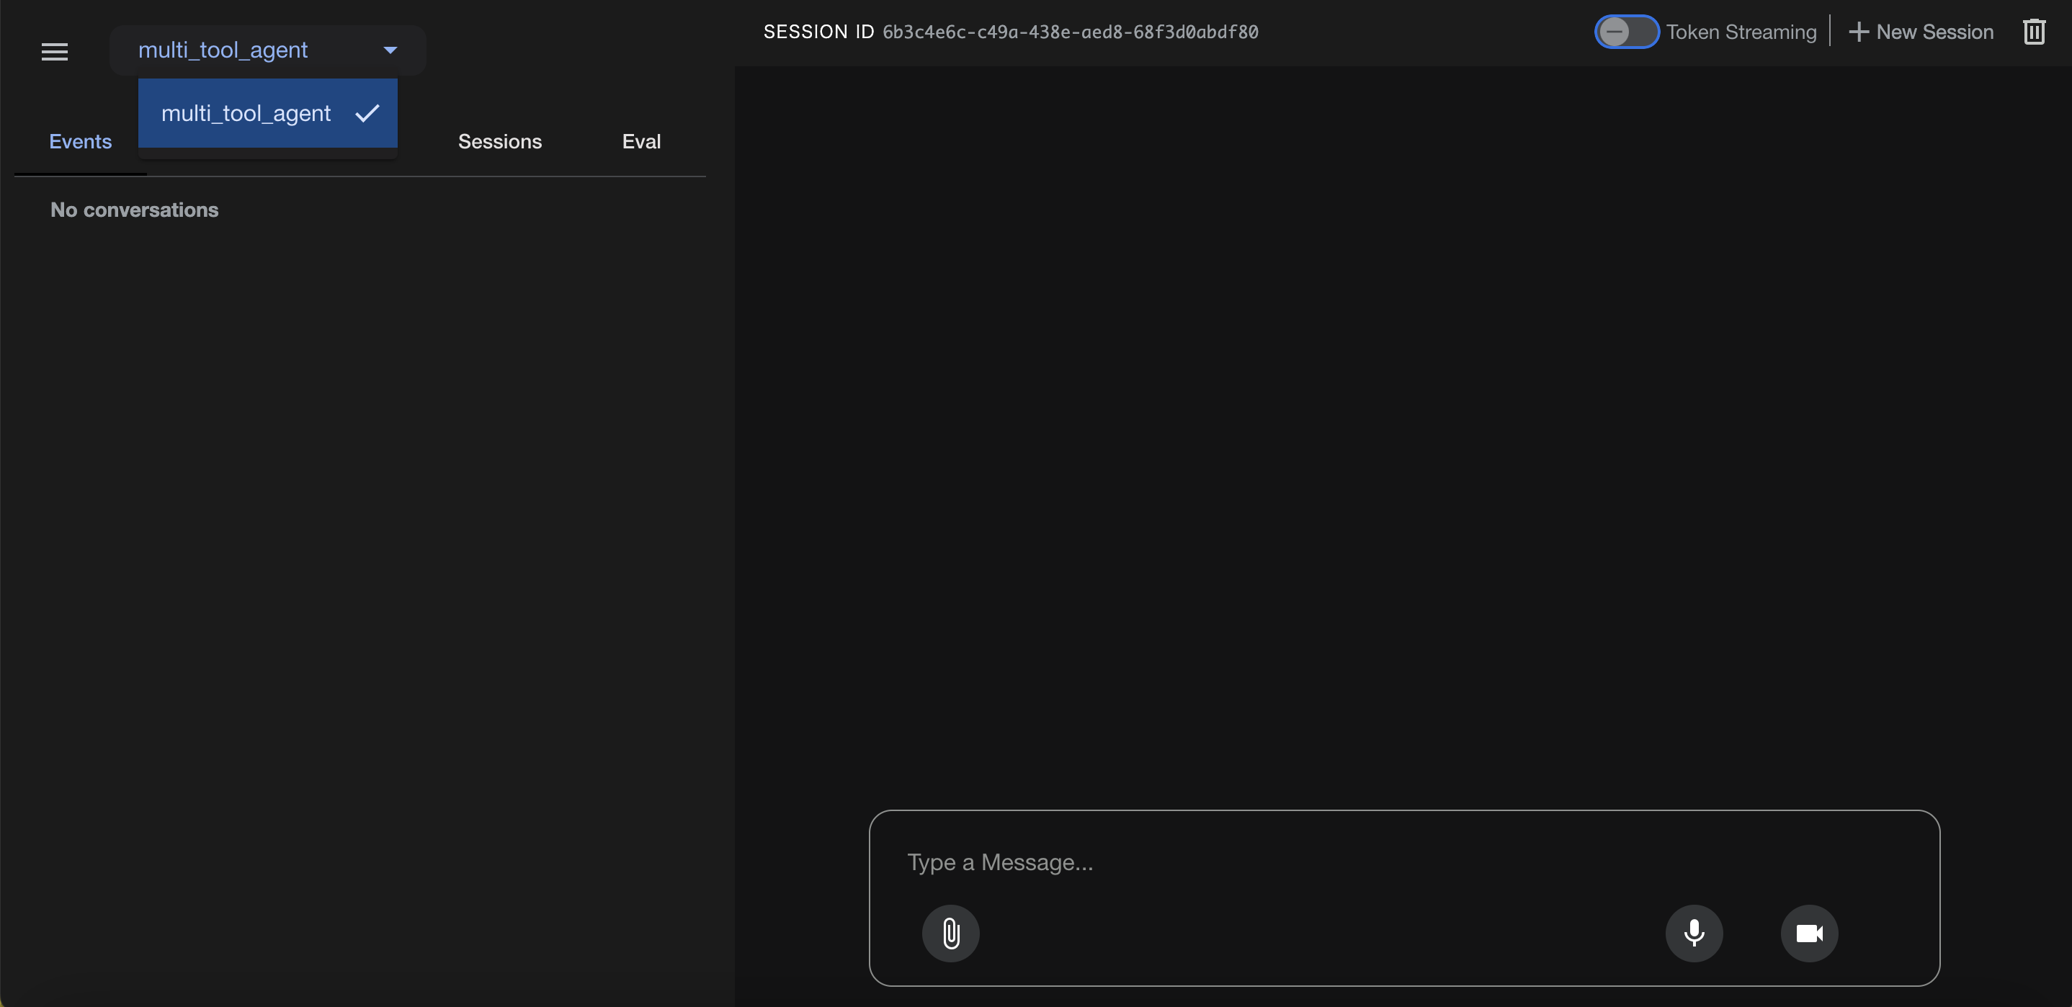Viewport: 2072px width, 1007px height.
Task: Focus the Type a Message input
Action: (1287, 862)
